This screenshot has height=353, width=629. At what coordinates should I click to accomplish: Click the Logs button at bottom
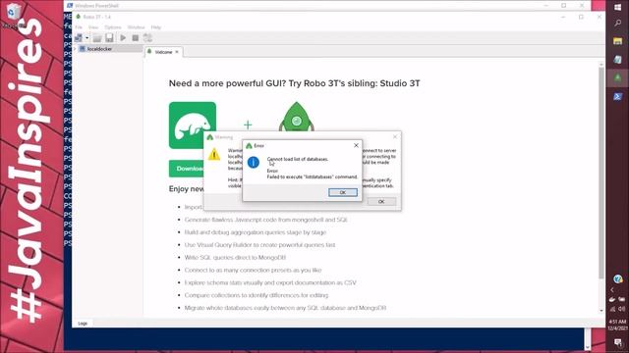tap(83, 324)
